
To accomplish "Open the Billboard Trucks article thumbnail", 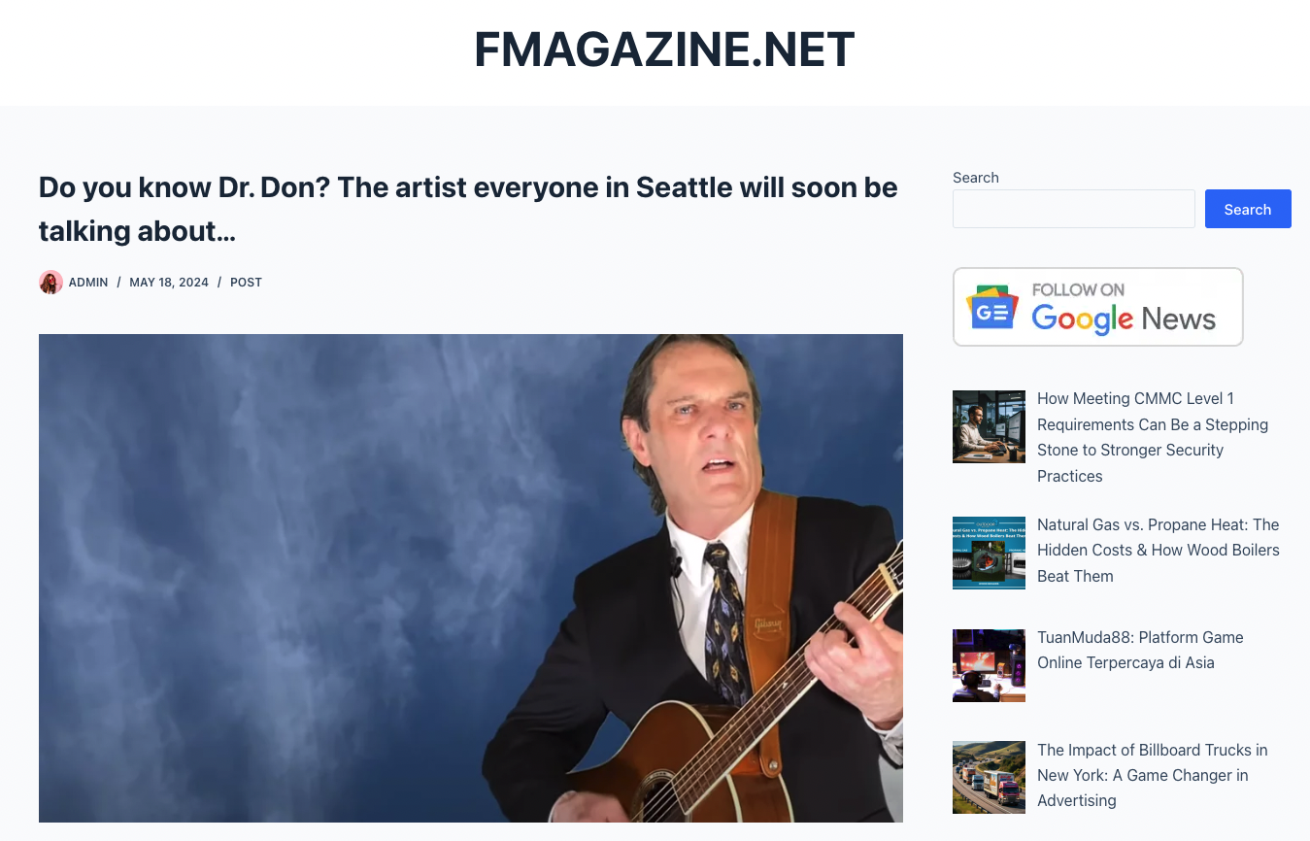I will [x=989, y=777].
